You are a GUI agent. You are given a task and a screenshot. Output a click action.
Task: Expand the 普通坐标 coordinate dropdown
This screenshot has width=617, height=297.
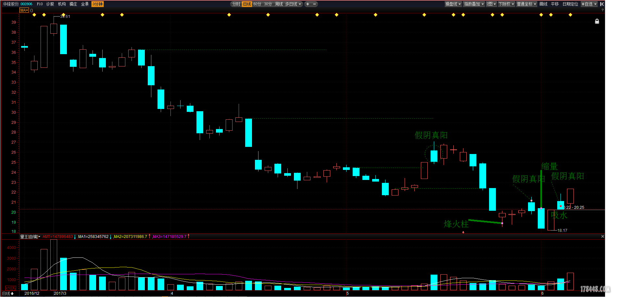click(526, 4)
